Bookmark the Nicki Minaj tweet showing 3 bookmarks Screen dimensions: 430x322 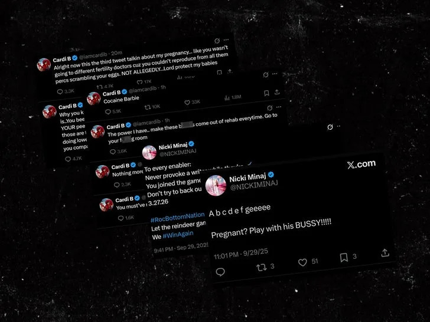point(344,257)
